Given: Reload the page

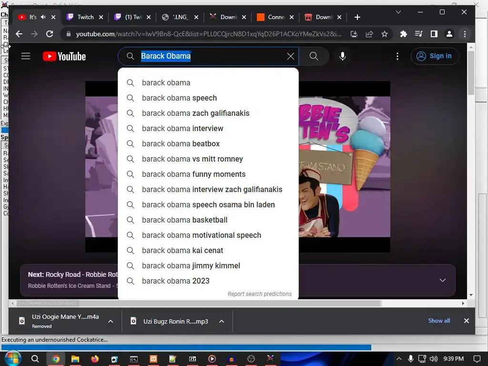Looking at the screenshot, I should 50,34.
